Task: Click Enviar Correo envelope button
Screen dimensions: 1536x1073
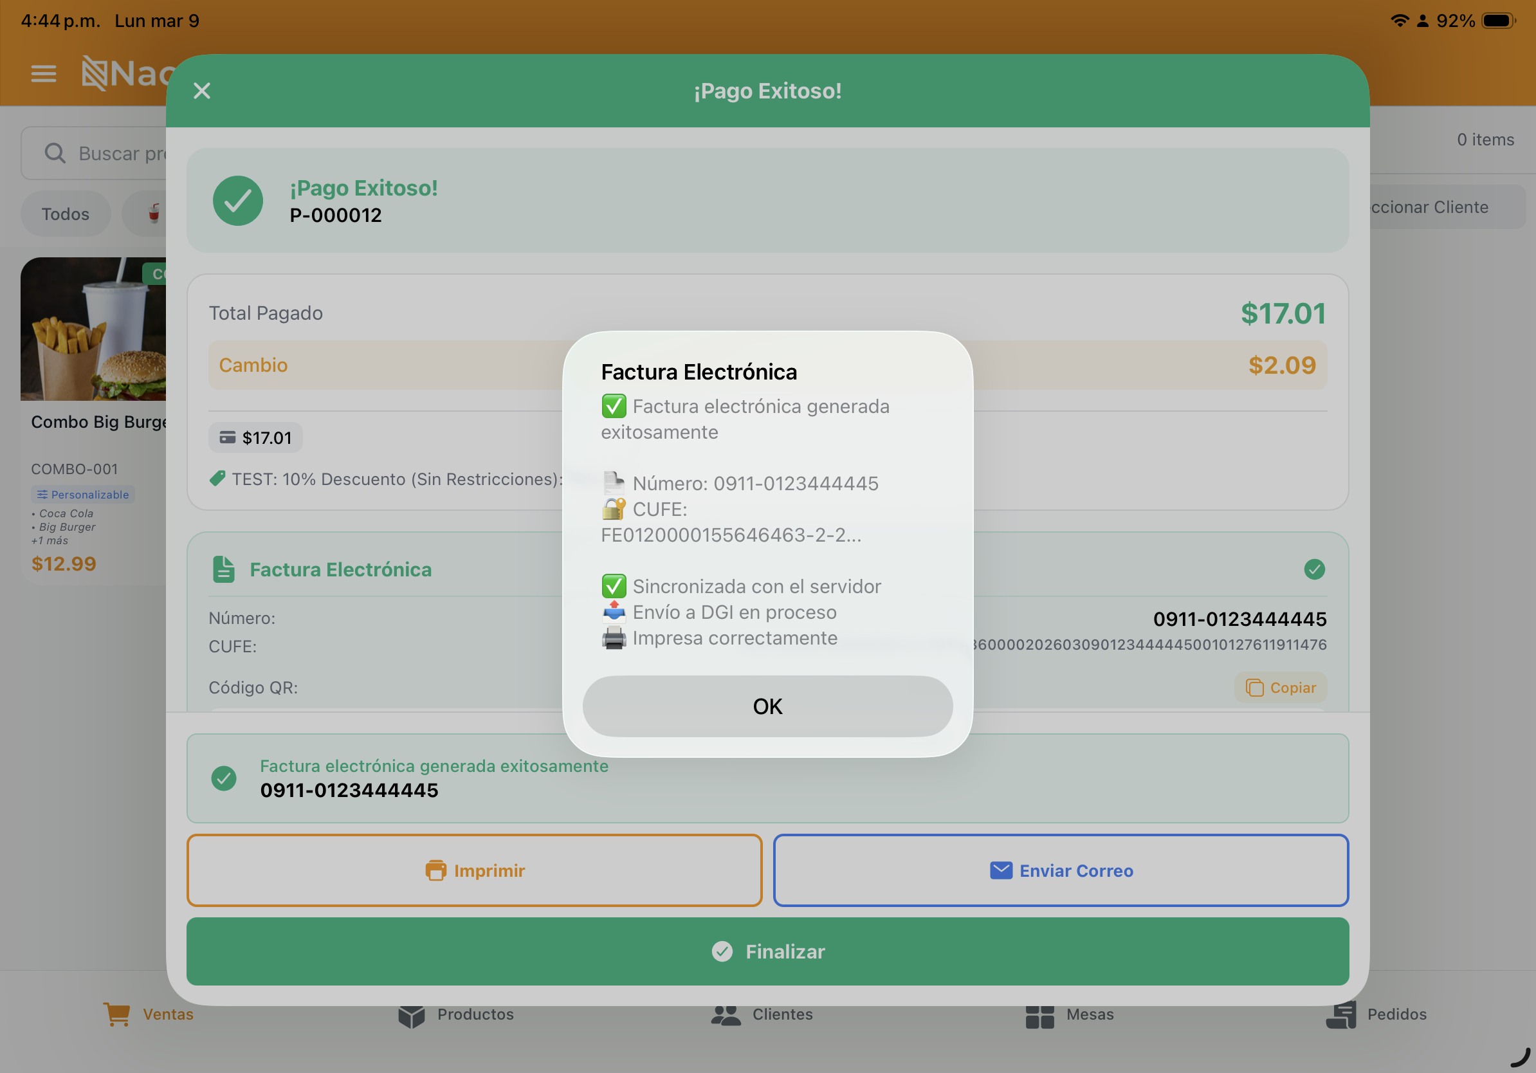Action: (1061, 870)
